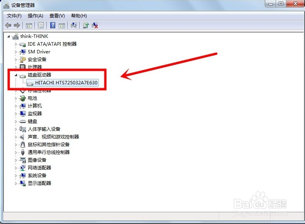Screen dimensions: 305x224
Task: Expand the 监视器 node
Action: click(x=16, y=114)
